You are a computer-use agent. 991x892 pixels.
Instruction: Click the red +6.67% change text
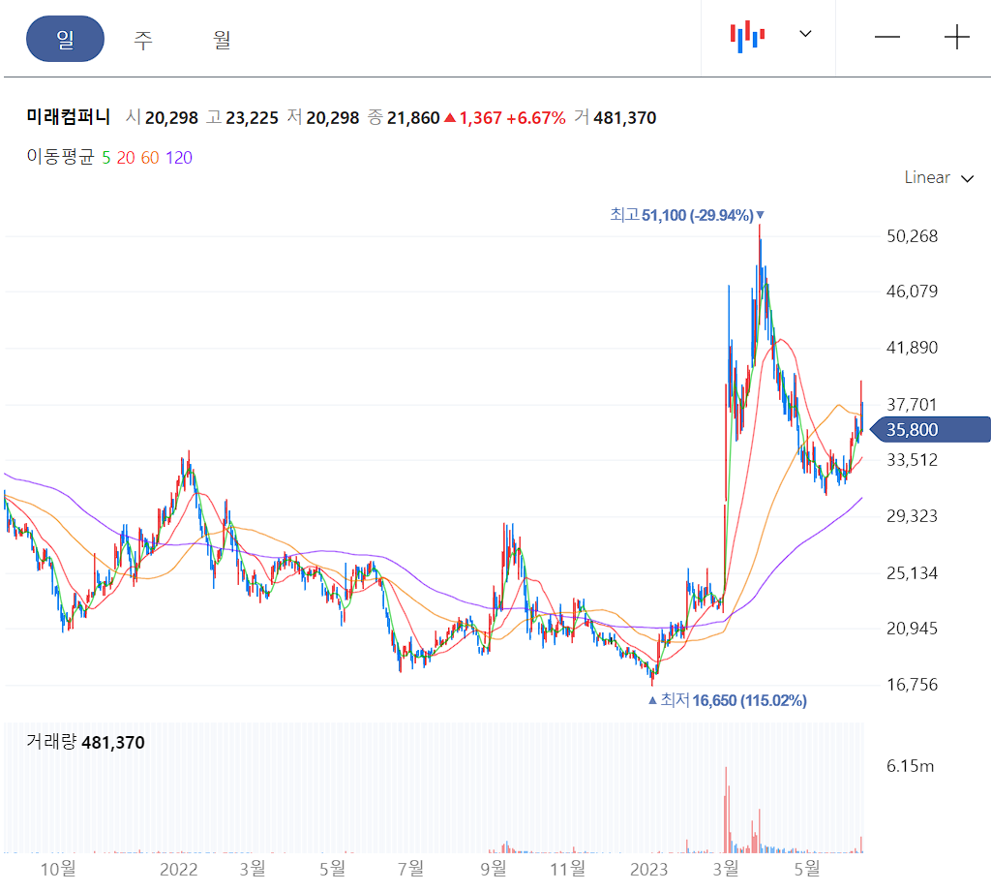pos(538,117)
